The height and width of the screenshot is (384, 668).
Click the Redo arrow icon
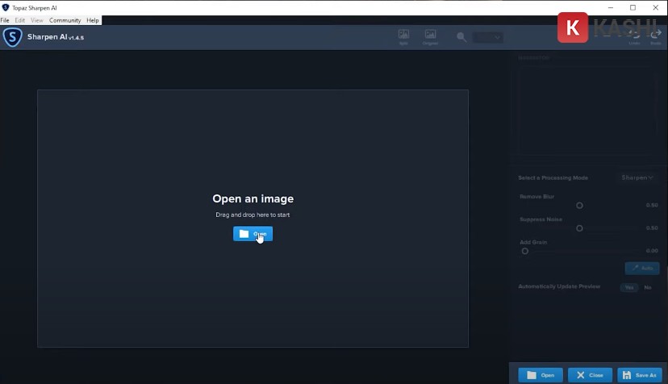[656, 35]
